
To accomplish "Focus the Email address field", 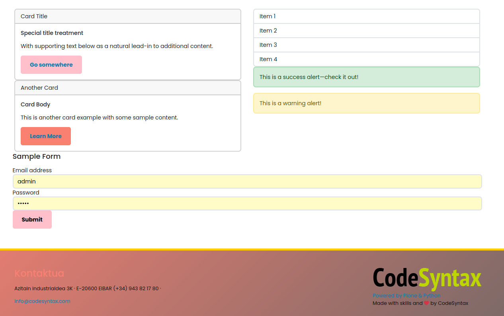I will click(247, 181).
